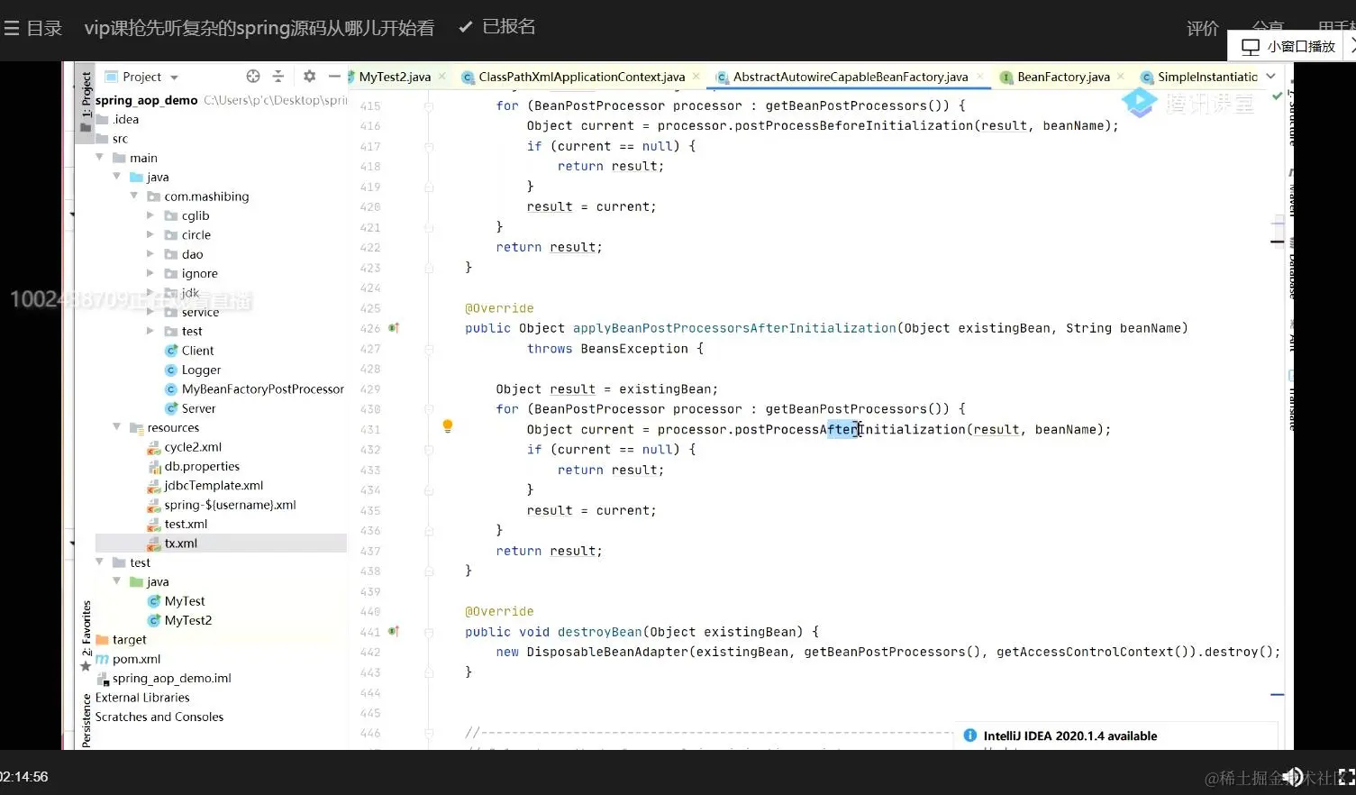Image resolution: width=1356 pixels, height=795 pixels.
Task: Select MyTest class in tree
Action: click(185, 601)
